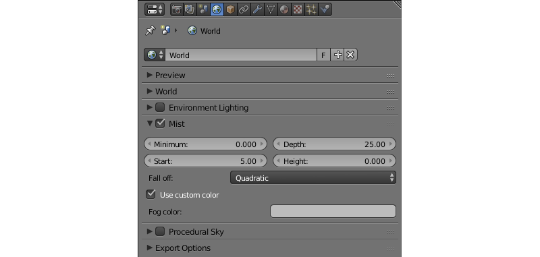Click the Mist Depth value field

334,144
